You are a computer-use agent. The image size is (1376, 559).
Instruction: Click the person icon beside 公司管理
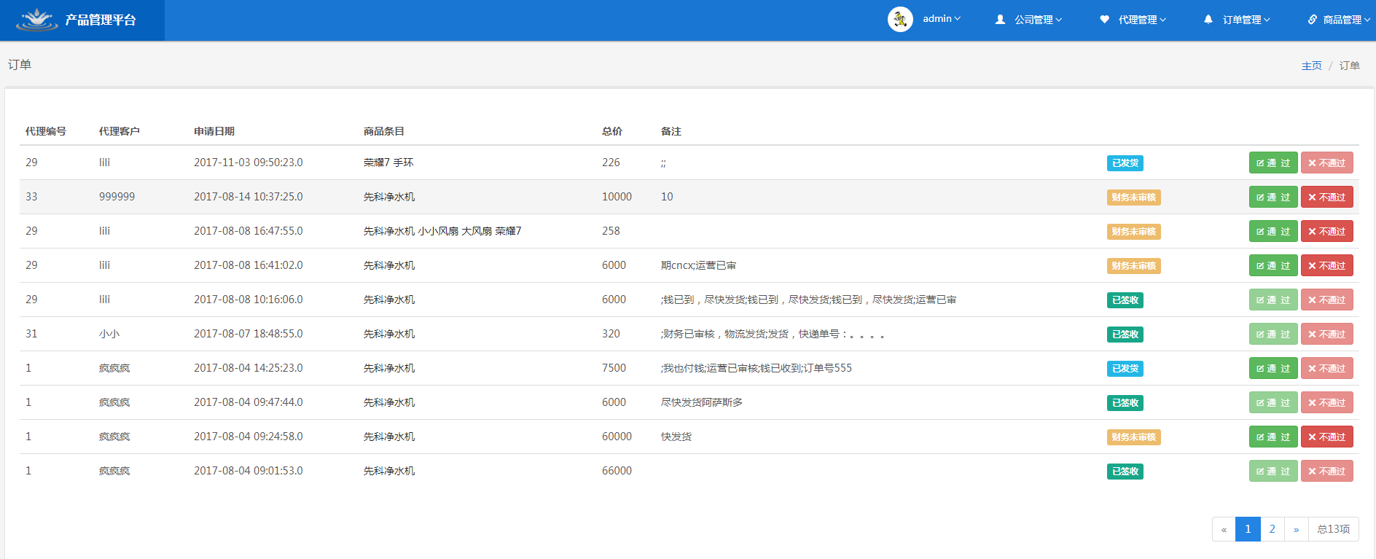click(1000, 20)
